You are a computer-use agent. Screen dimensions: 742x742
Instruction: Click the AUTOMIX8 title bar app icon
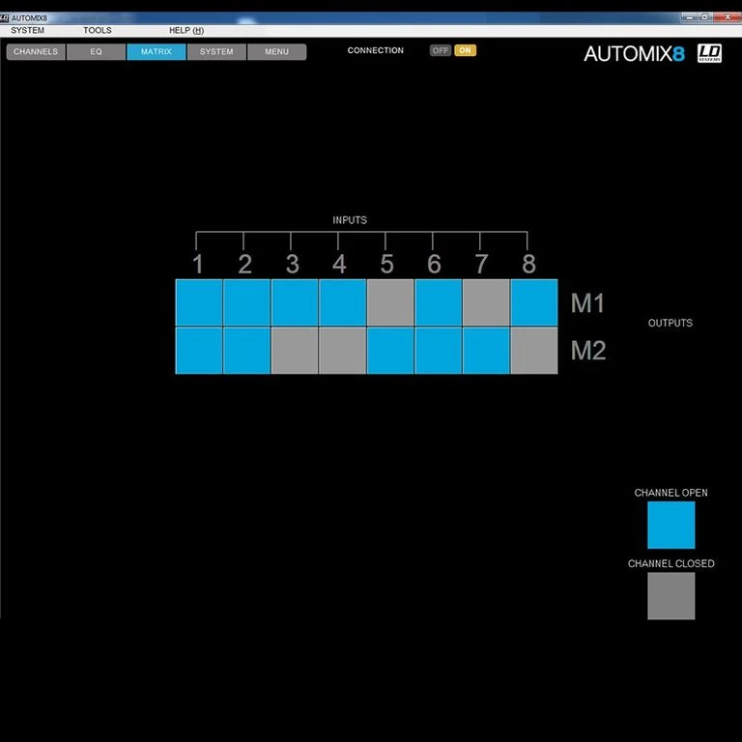[x=6, y=17]
